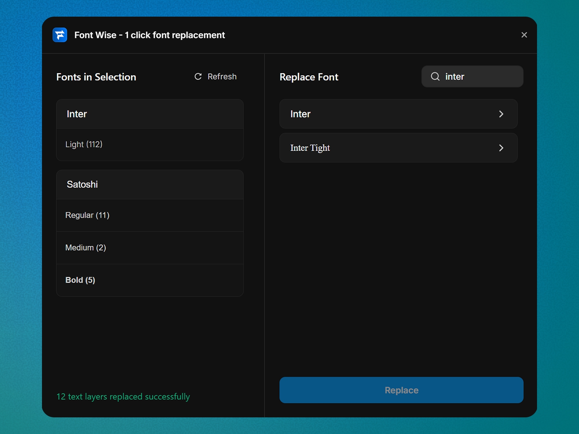Screen dimensions: 579x434
Task: Click the search field containing "inter"
Action: tap(472, 76)
